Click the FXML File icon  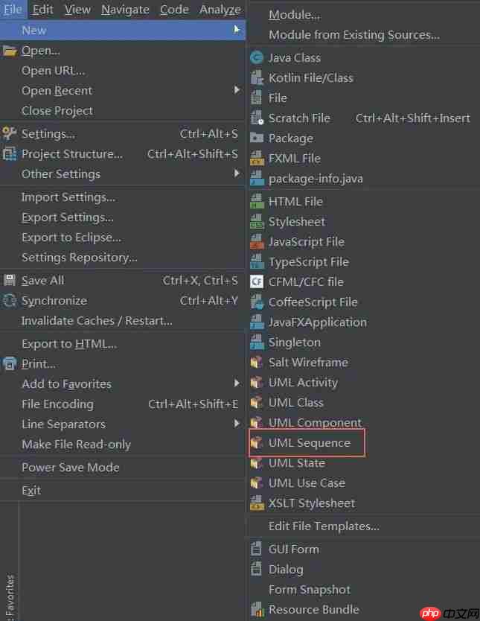(257, 159)
